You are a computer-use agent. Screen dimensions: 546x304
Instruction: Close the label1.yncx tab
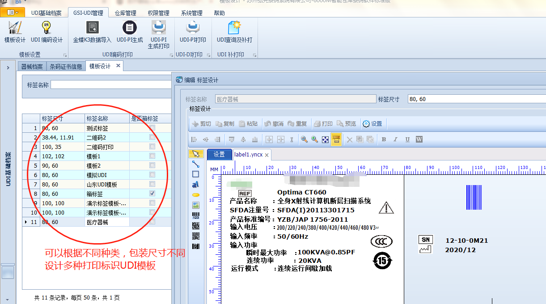pos(267,155)
